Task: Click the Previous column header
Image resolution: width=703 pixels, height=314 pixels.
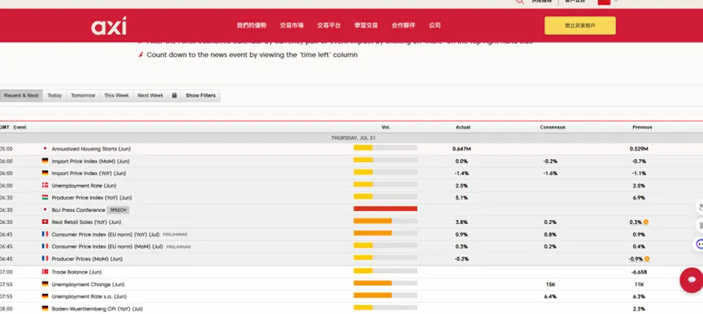Action: [642, 127]
